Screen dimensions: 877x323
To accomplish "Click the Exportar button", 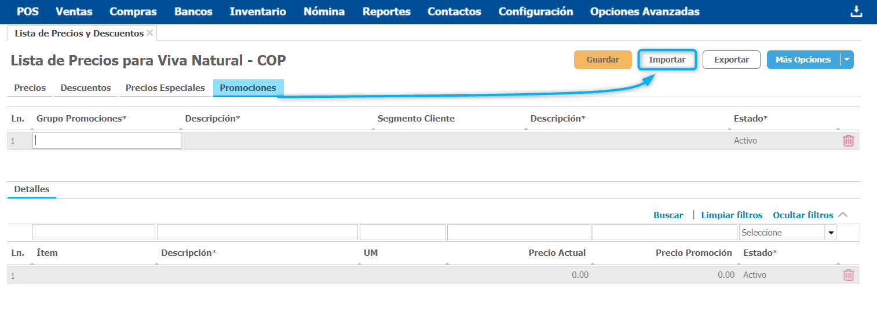I will [731, 60].
